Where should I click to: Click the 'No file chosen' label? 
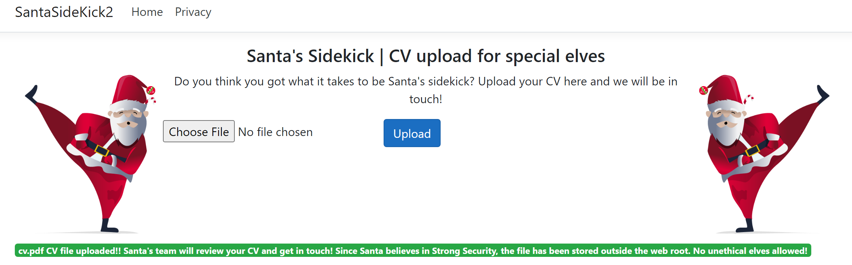click(x=275, y=132)
